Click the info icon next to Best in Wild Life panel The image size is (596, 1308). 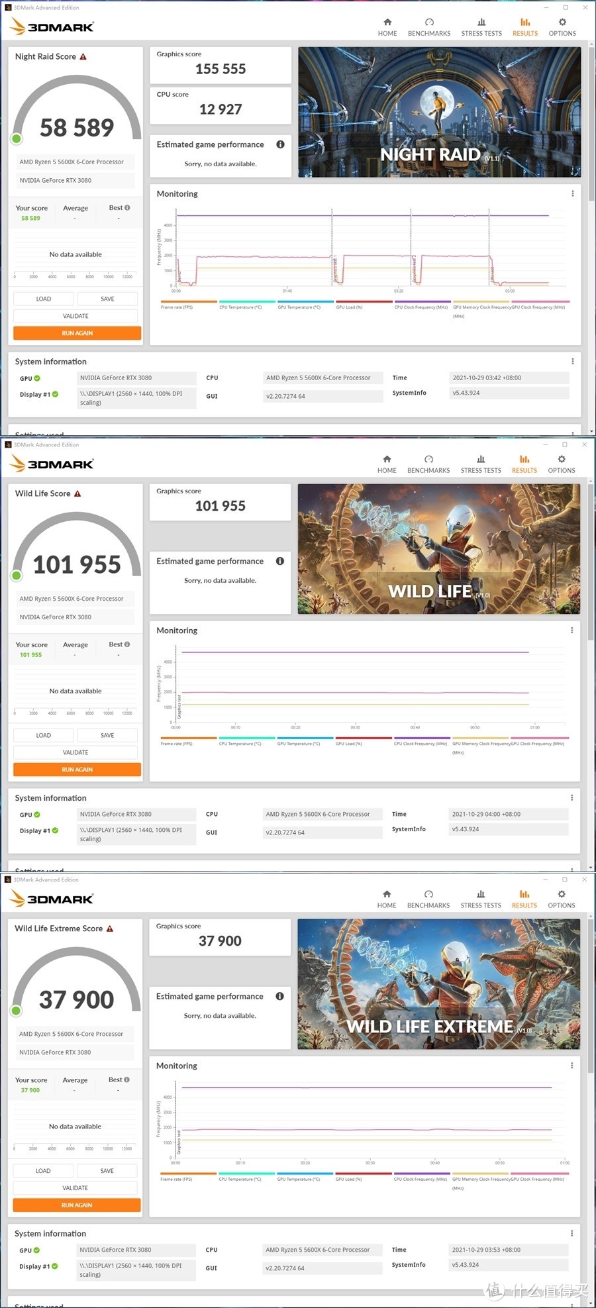click(127, 644)
